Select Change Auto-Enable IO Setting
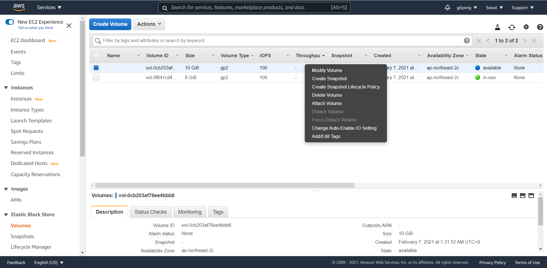This screenshot has width=547, height=268. point(344,128)
